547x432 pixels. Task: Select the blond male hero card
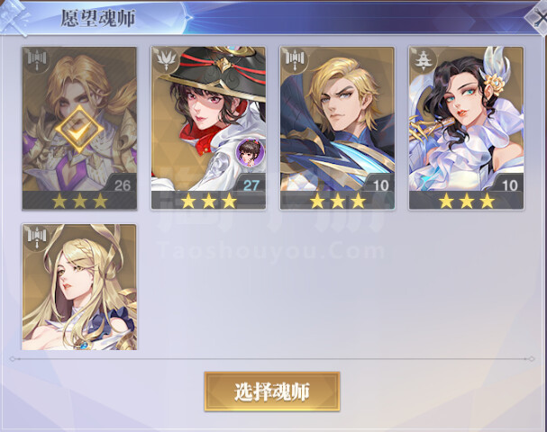coord(337,128)
